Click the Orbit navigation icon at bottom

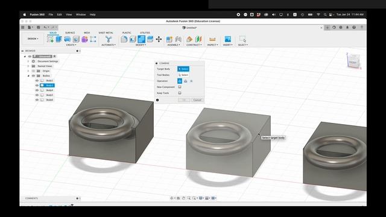[171, 198]
